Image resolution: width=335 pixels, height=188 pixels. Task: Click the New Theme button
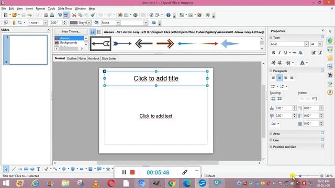point(71,31)
